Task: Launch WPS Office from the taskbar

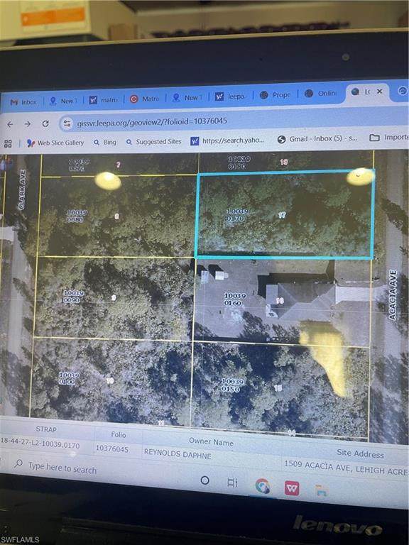Action: pyautogui.click(x=292, y=489)
